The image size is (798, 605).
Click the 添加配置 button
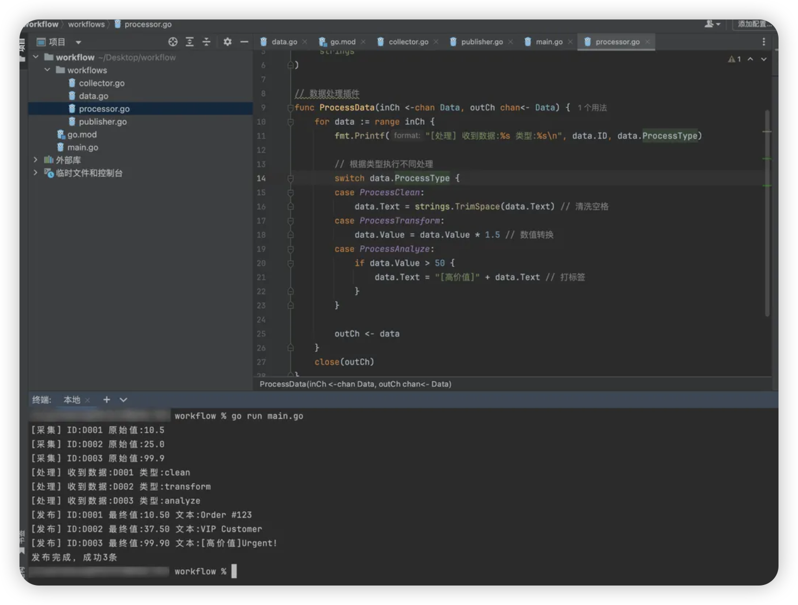(754, 24)
